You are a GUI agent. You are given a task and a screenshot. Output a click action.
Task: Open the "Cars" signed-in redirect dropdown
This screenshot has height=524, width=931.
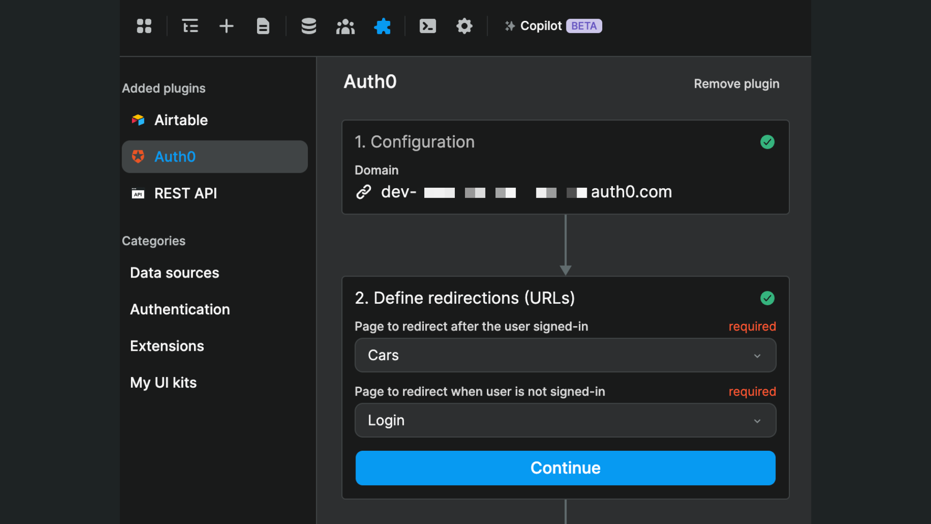565,355
